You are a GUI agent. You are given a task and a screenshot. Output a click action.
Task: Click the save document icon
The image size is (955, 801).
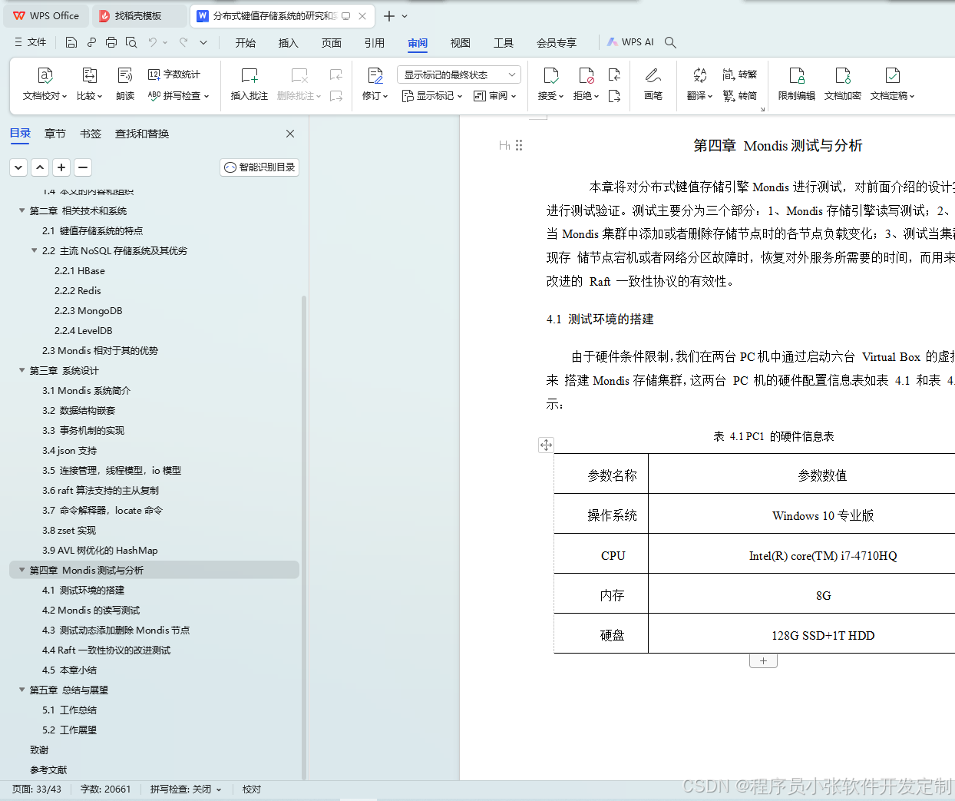pos(71,42)
